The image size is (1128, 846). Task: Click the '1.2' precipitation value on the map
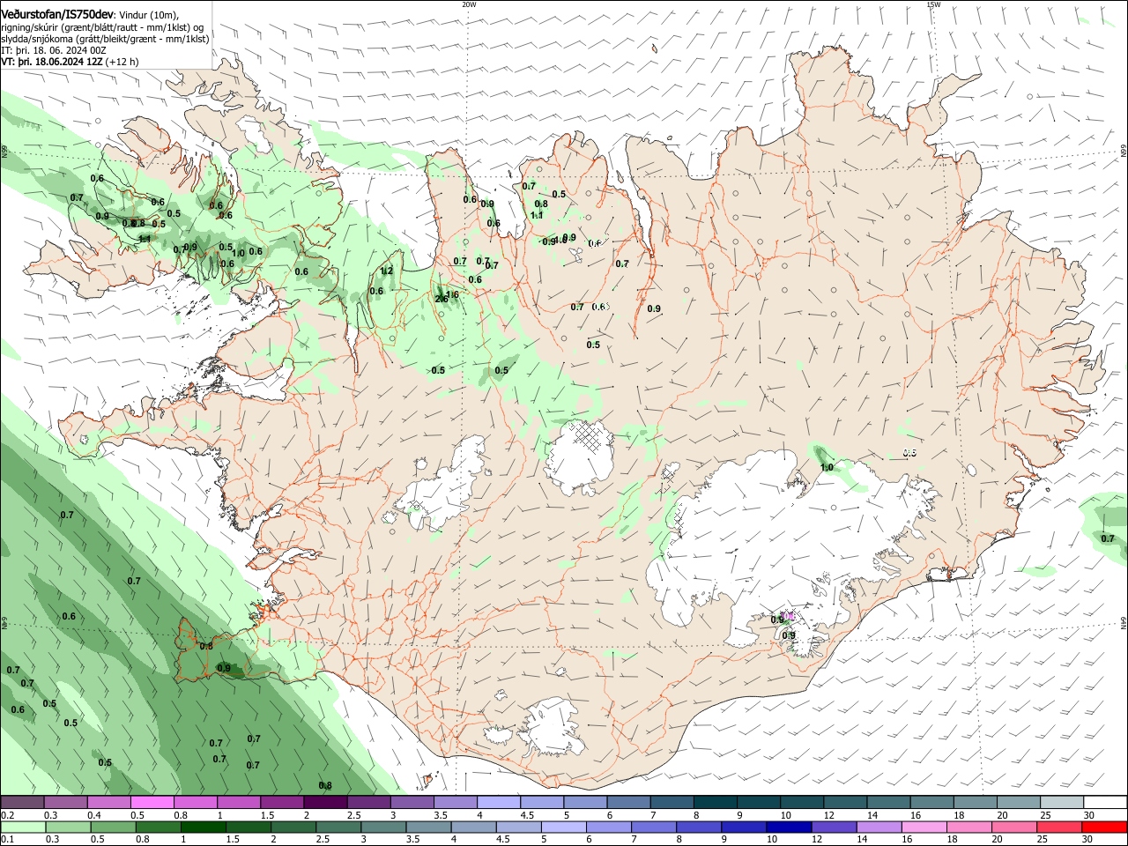(x=386, y=271)
